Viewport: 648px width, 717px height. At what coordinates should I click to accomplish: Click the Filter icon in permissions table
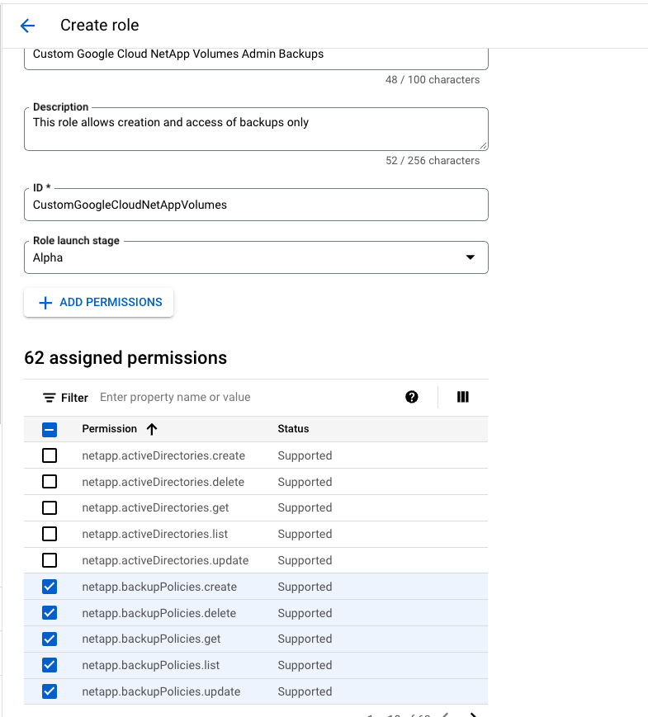point(50,398)
